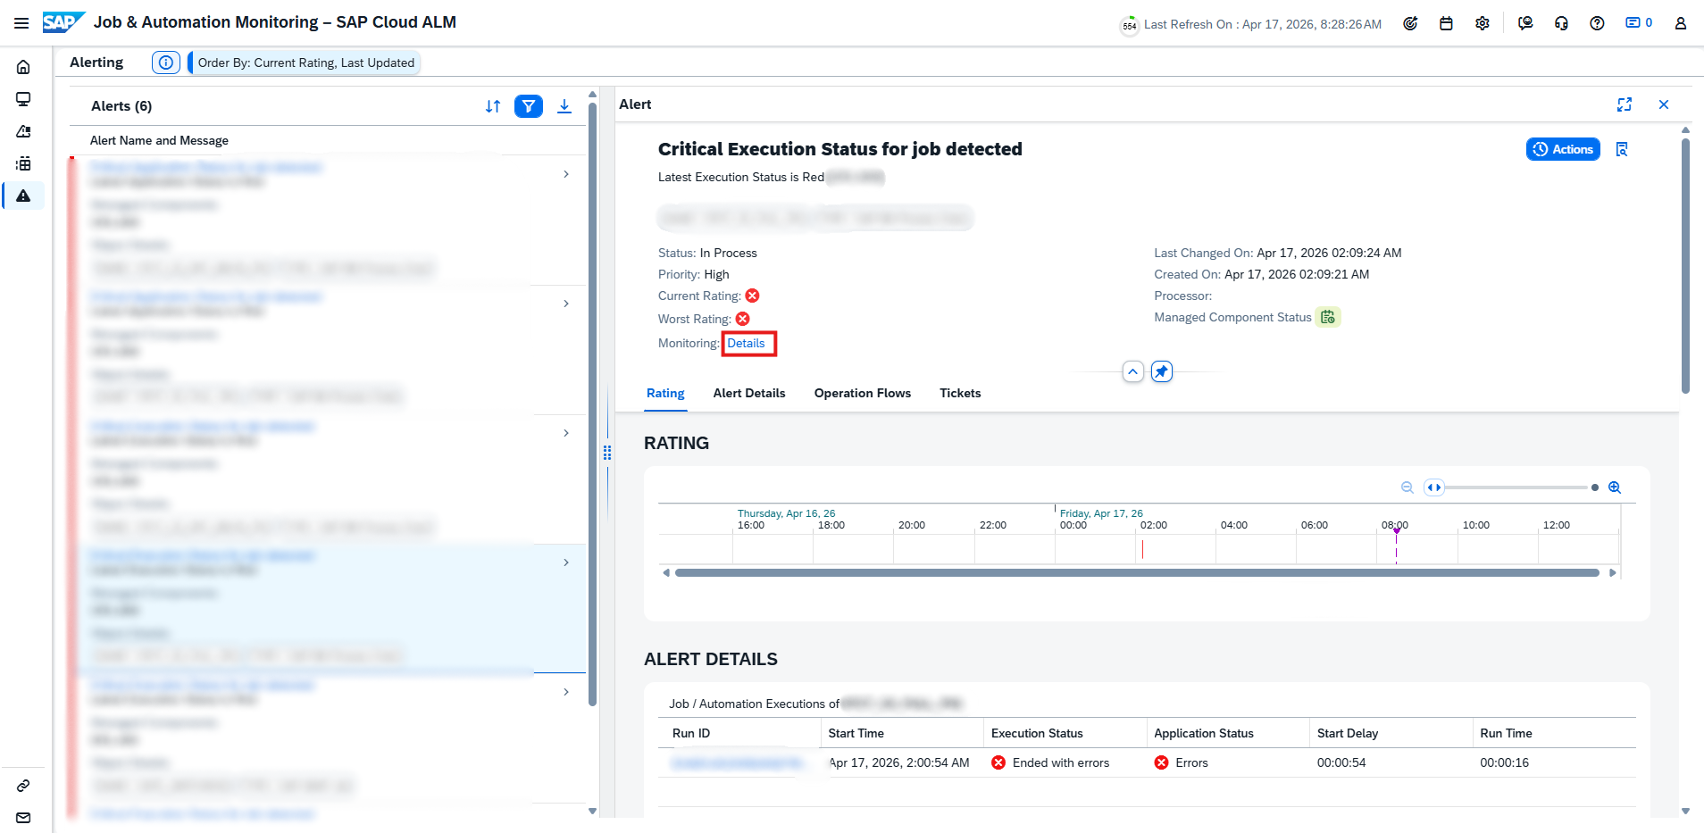Screen dimensions: 1704x833
Task: Show the Alerting info button
Action: (165, 62)
